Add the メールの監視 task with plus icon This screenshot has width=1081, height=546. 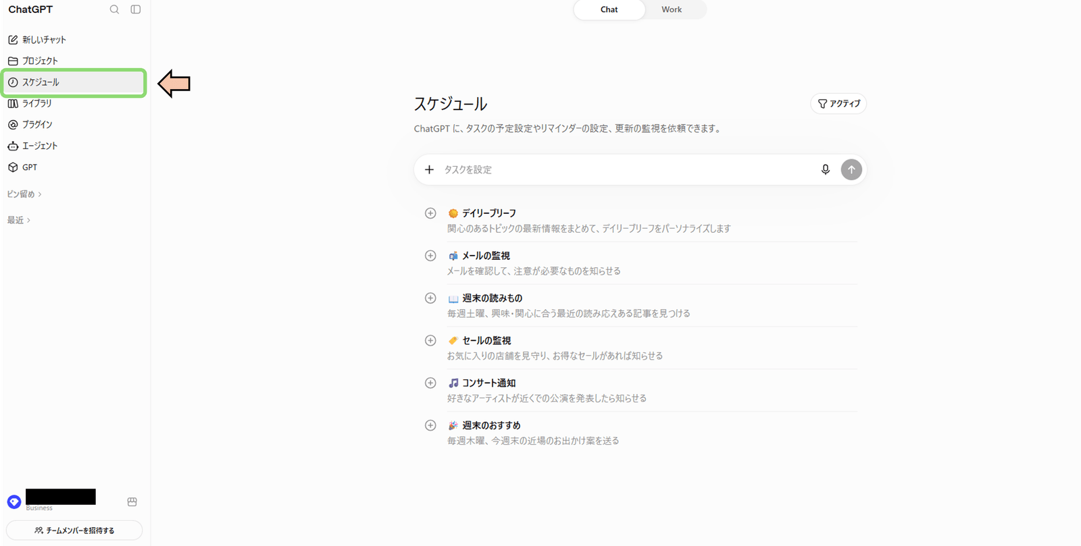[x=430, y=256]
